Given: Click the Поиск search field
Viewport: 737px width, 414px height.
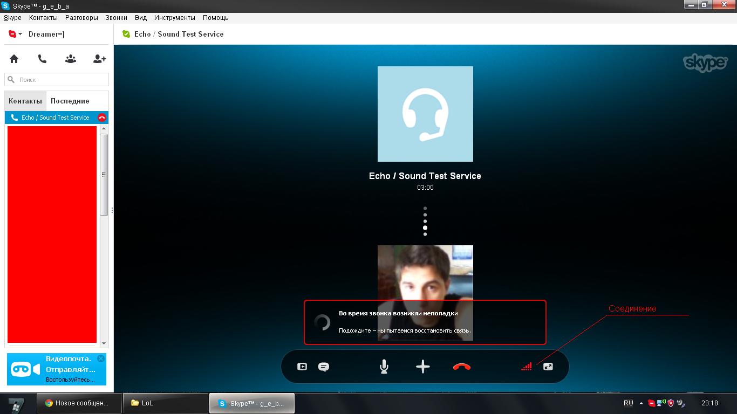Looking at the screenshot, I should click(x=57, y=79).
